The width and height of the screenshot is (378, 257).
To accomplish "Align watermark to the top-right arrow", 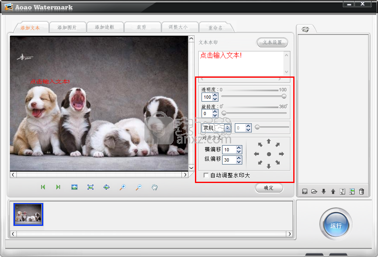I will [278, 145].
